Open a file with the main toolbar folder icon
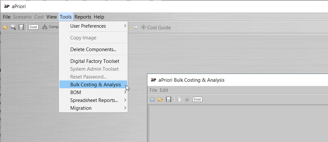 point(6,27)
